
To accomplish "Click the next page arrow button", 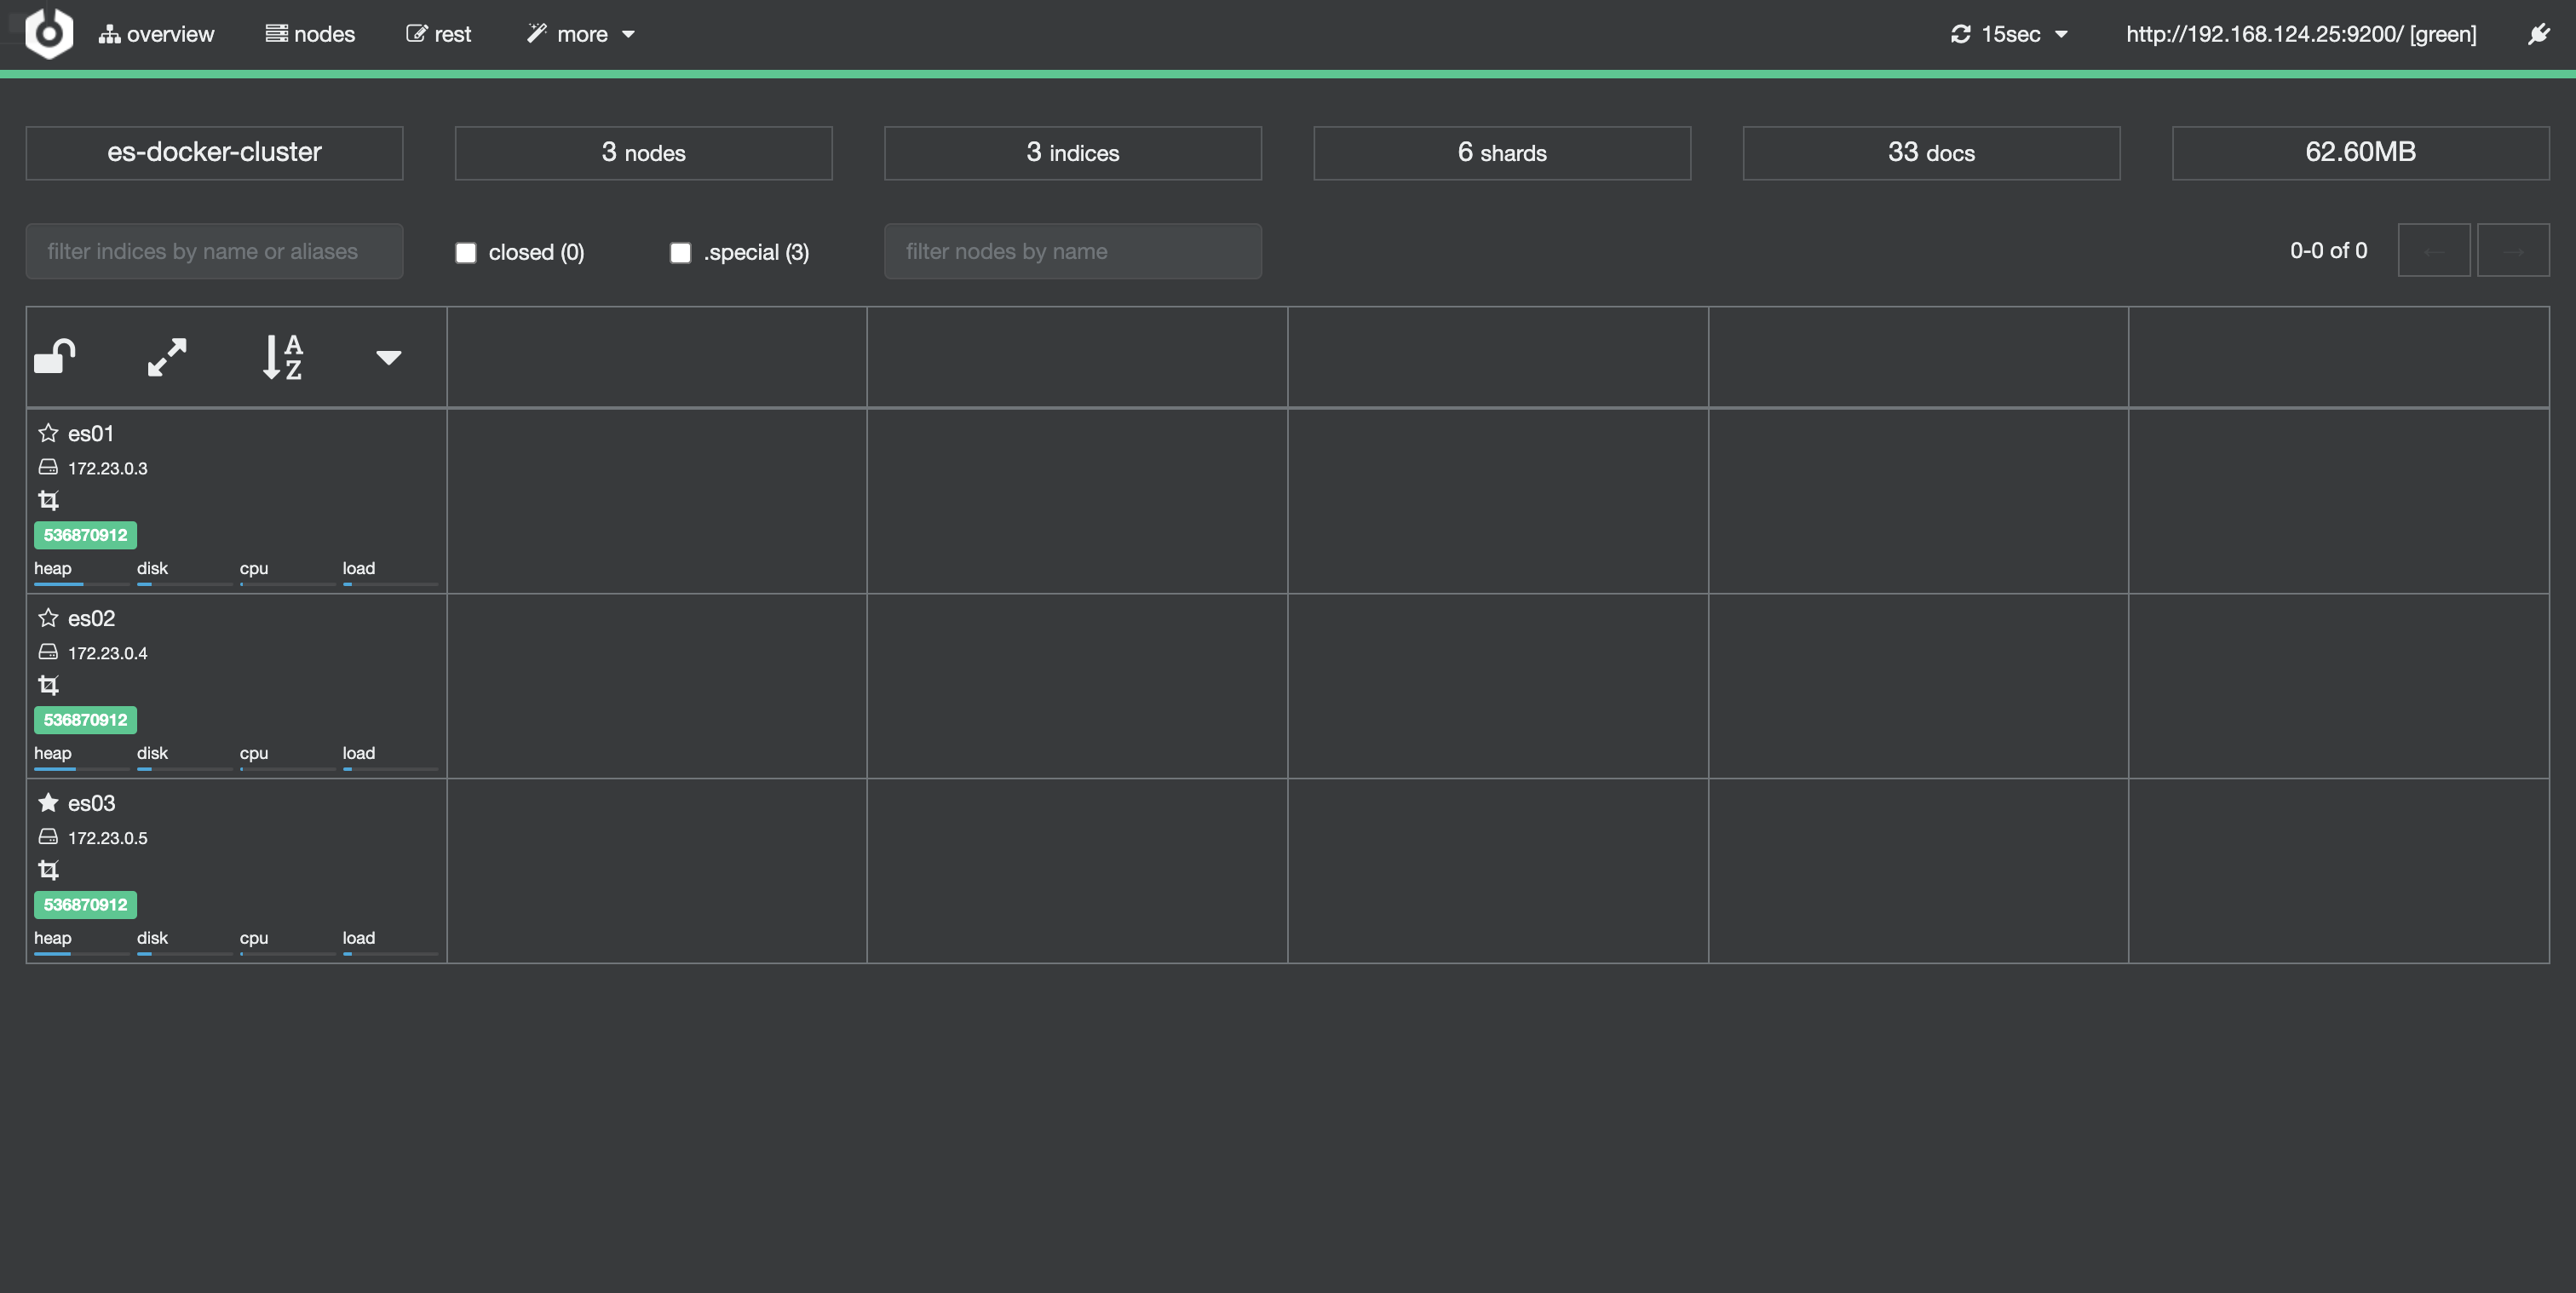I will pyautogui.click(x=2513, y=250).
